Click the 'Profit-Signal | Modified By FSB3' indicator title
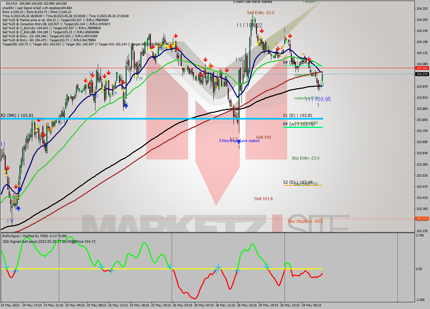 [34, 236]
